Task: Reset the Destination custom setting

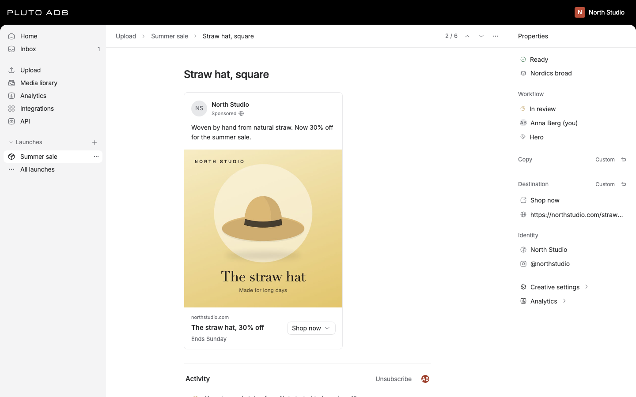Action: point(624,184)
